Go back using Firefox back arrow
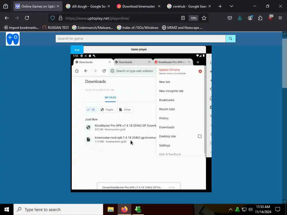287x215 pixels. 7,18
